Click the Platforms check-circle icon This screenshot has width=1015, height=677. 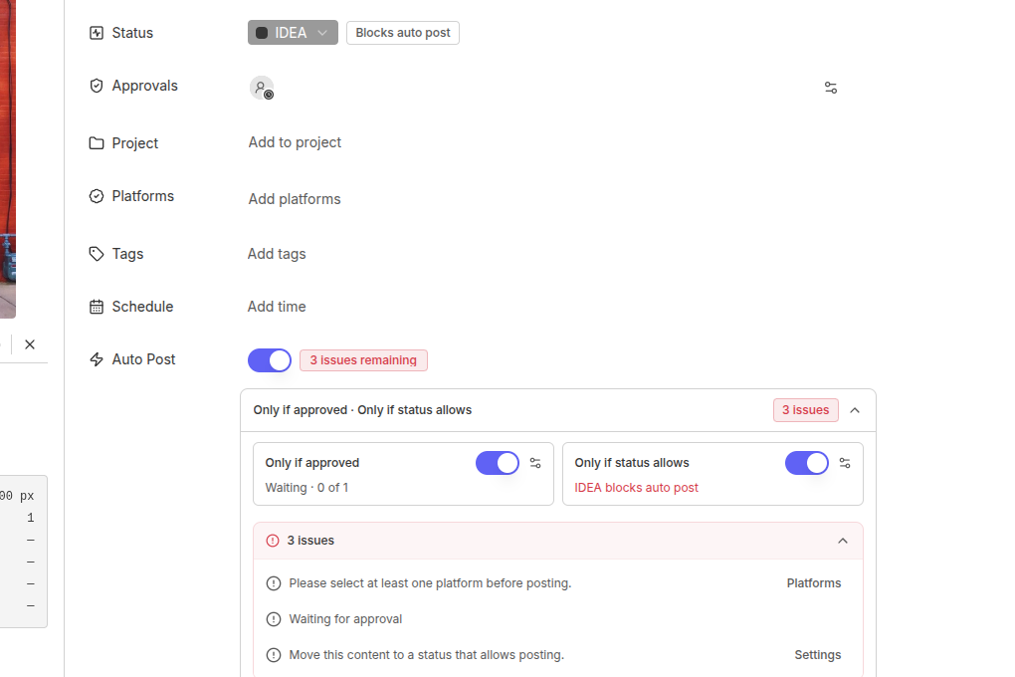click(97, 196)
